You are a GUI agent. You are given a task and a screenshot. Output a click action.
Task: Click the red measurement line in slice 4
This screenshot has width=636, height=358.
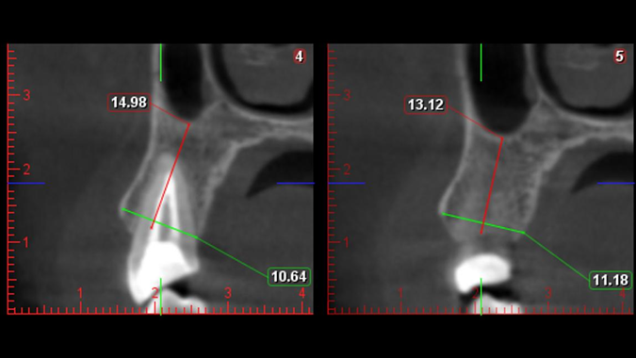point(171,176)
